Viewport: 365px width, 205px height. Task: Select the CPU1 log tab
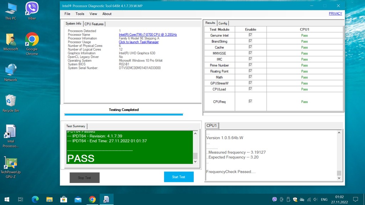click(x=212, y=126)
